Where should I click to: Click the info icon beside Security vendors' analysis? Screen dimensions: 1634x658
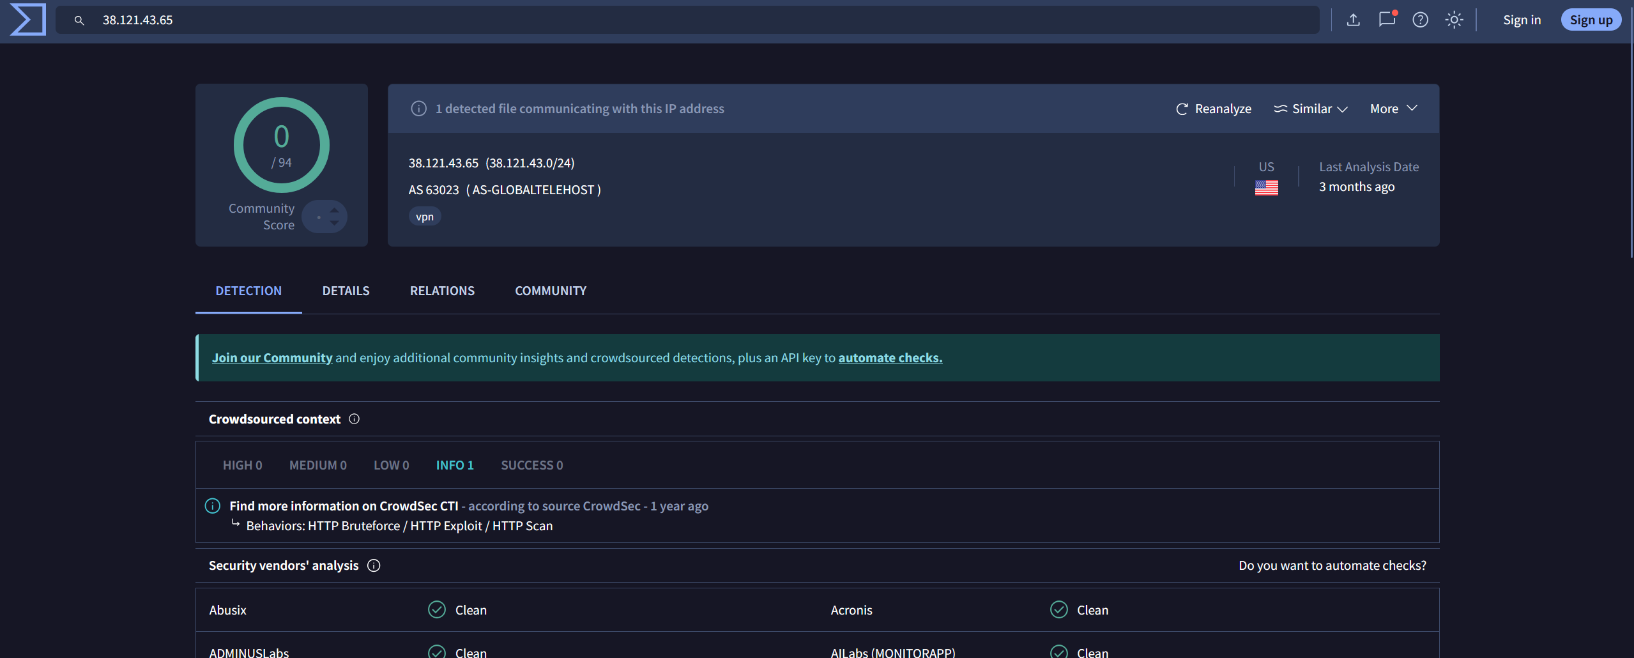374,565
